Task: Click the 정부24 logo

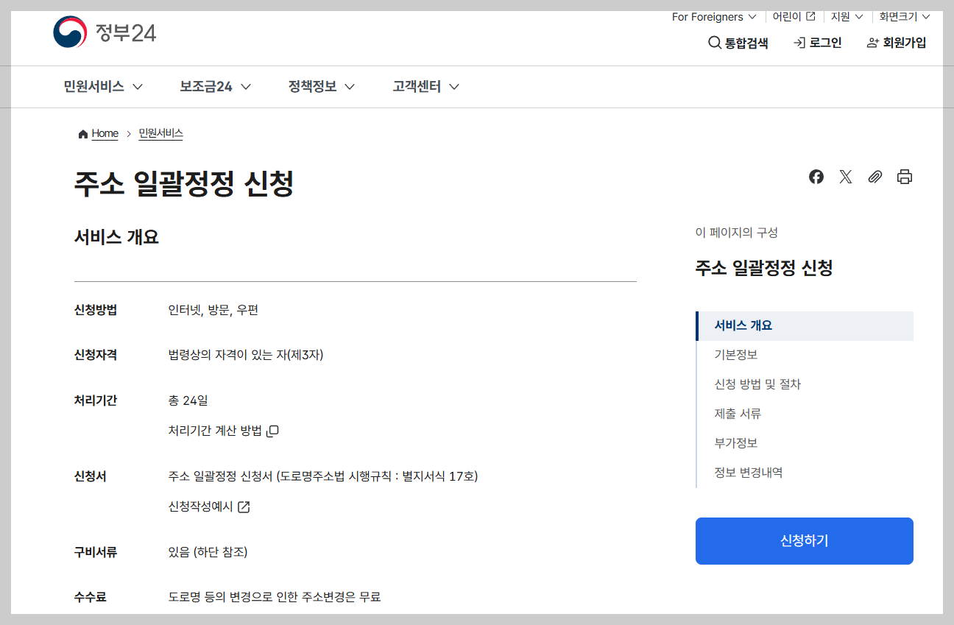Action: coord(105,32)
